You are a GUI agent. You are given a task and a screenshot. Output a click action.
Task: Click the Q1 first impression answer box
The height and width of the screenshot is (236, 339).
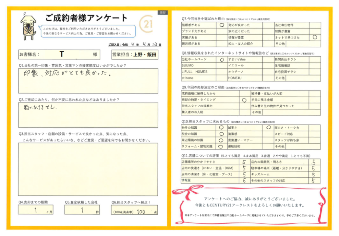[88, 81]
